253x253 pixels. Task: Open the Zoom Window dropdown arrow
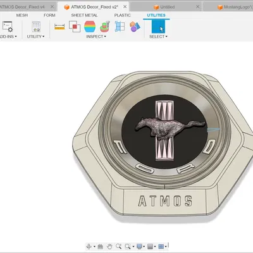point(133,247)
